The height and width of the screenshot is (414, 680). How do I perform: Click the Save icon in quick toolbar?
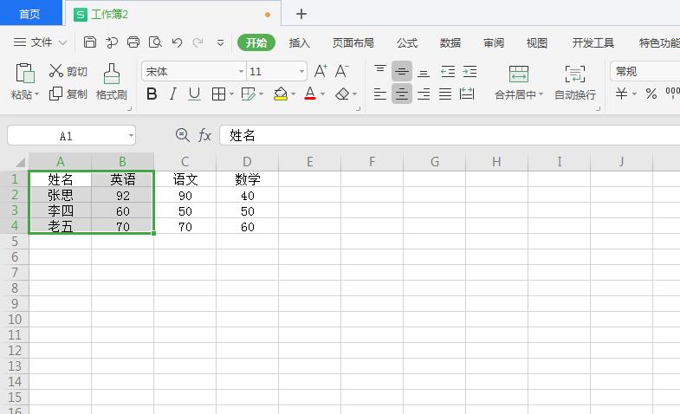coord(90,42)
